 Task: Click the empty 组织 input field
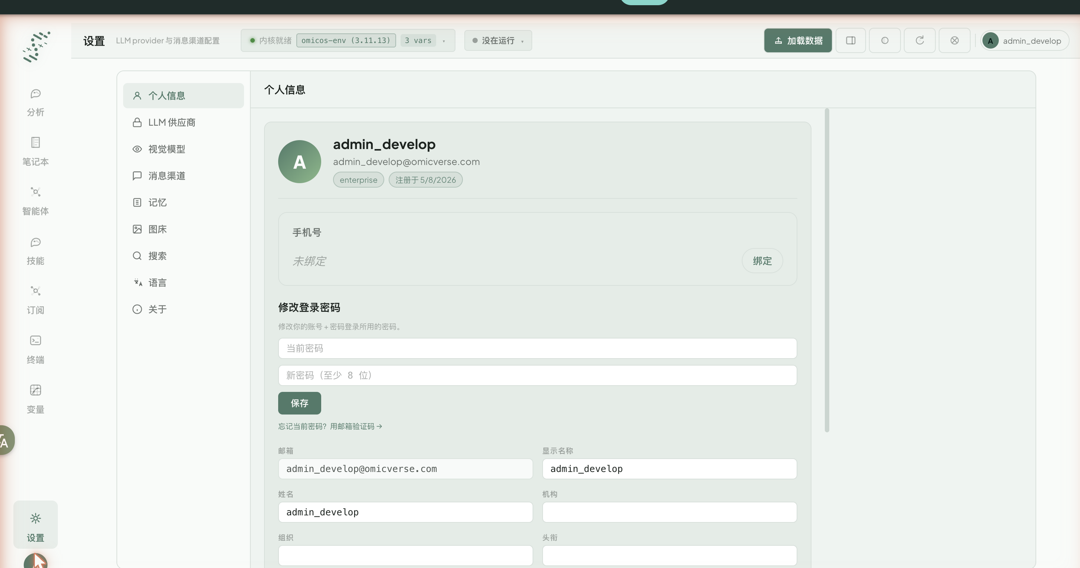405,555
